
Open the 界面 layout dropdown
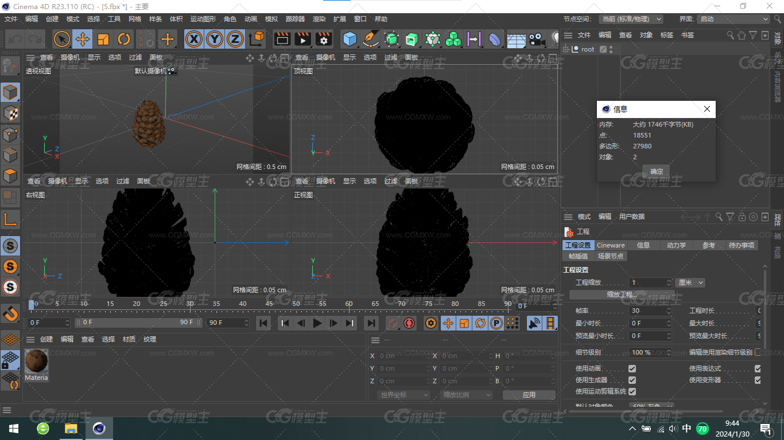point(733,19)
